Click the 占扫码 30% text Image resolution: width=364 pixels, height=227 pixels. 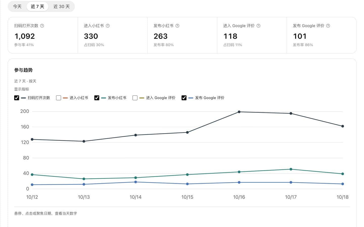pos(94,45)
